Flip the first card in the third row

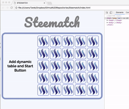click(43, 66)
